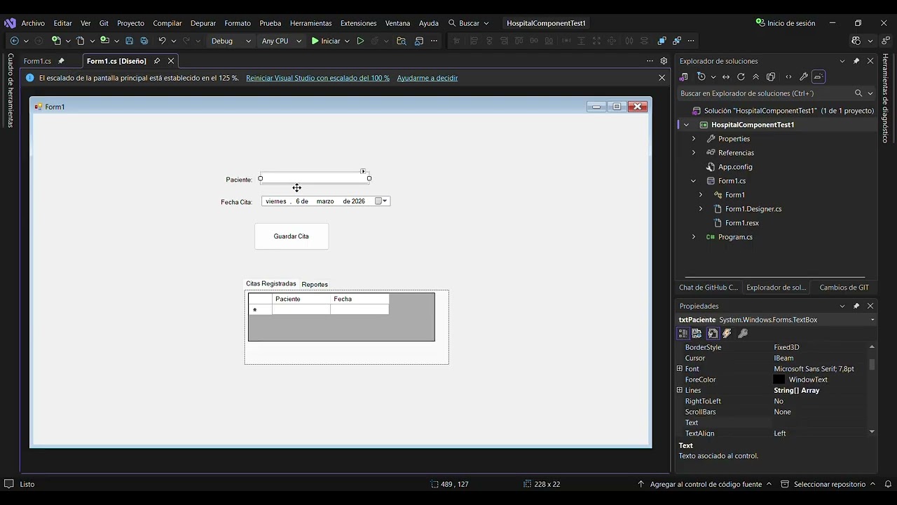Toggle Categorized view in Properties panel
Viewport: 897px width, 505px height.
683,333
